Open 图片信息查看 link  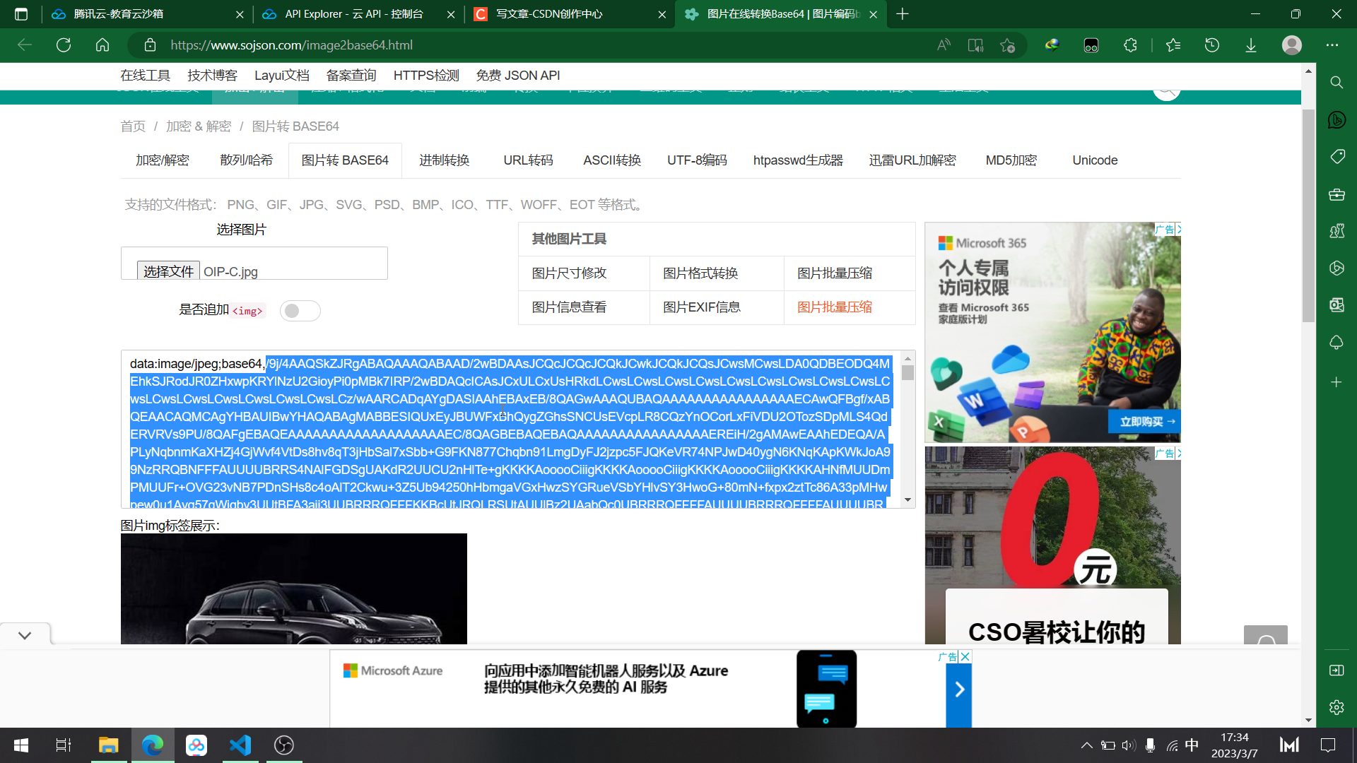[x=569, y=307]
